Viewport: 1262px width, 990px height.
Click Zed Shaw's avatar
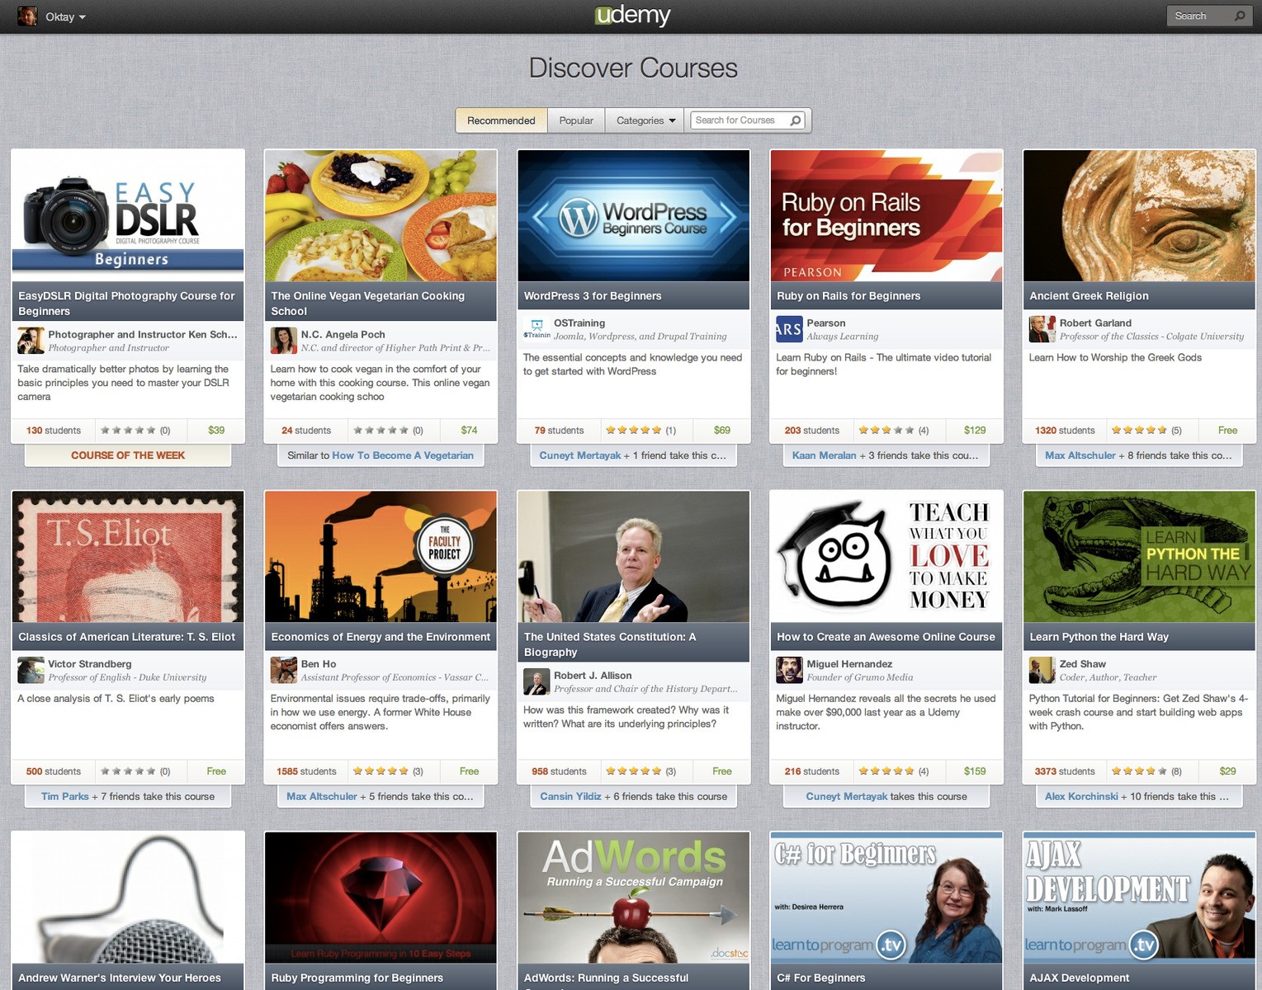point(1042,670)
